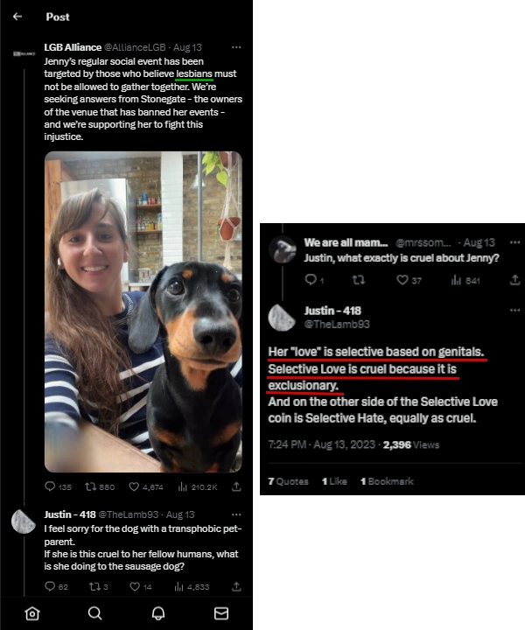This screenshot has height=630, width=525.
Task: View the 7 Quotes of Justin's post
Action: tap(288, 481)
